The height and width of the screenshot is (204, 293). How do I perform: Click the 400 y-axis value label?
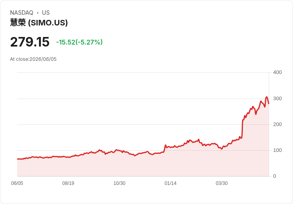coord(277,72)
